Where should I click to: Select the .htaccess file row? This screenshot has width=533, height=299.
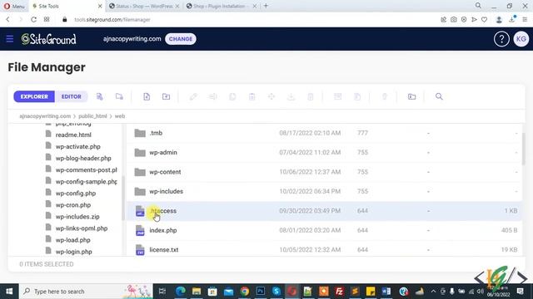pyautogui.click(x=324, y=211)
